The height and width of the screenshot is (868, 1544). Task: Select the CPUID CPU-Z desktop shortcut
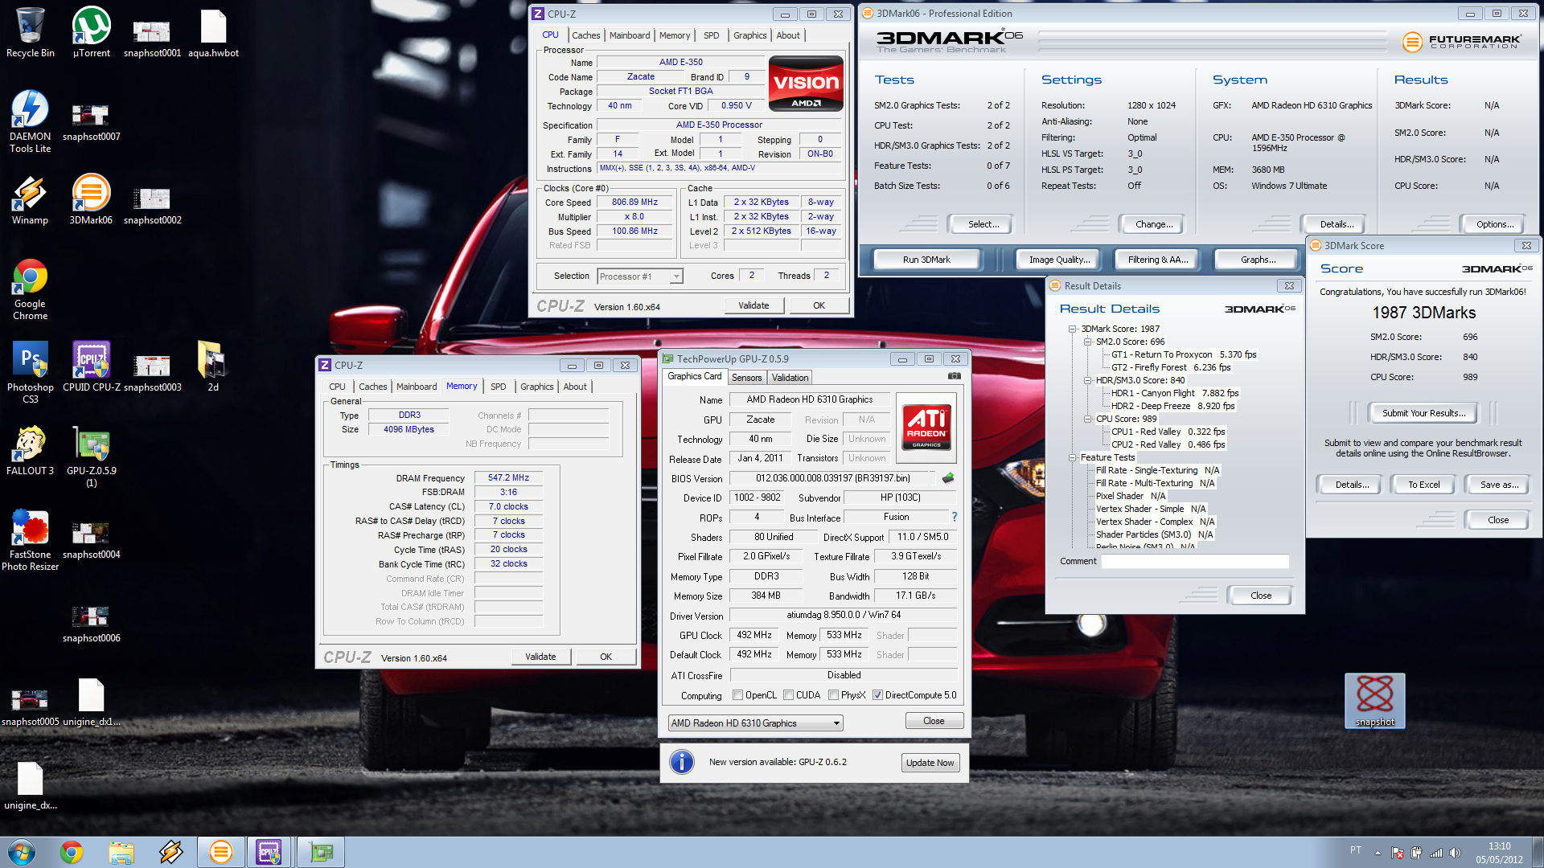[91, 366]
